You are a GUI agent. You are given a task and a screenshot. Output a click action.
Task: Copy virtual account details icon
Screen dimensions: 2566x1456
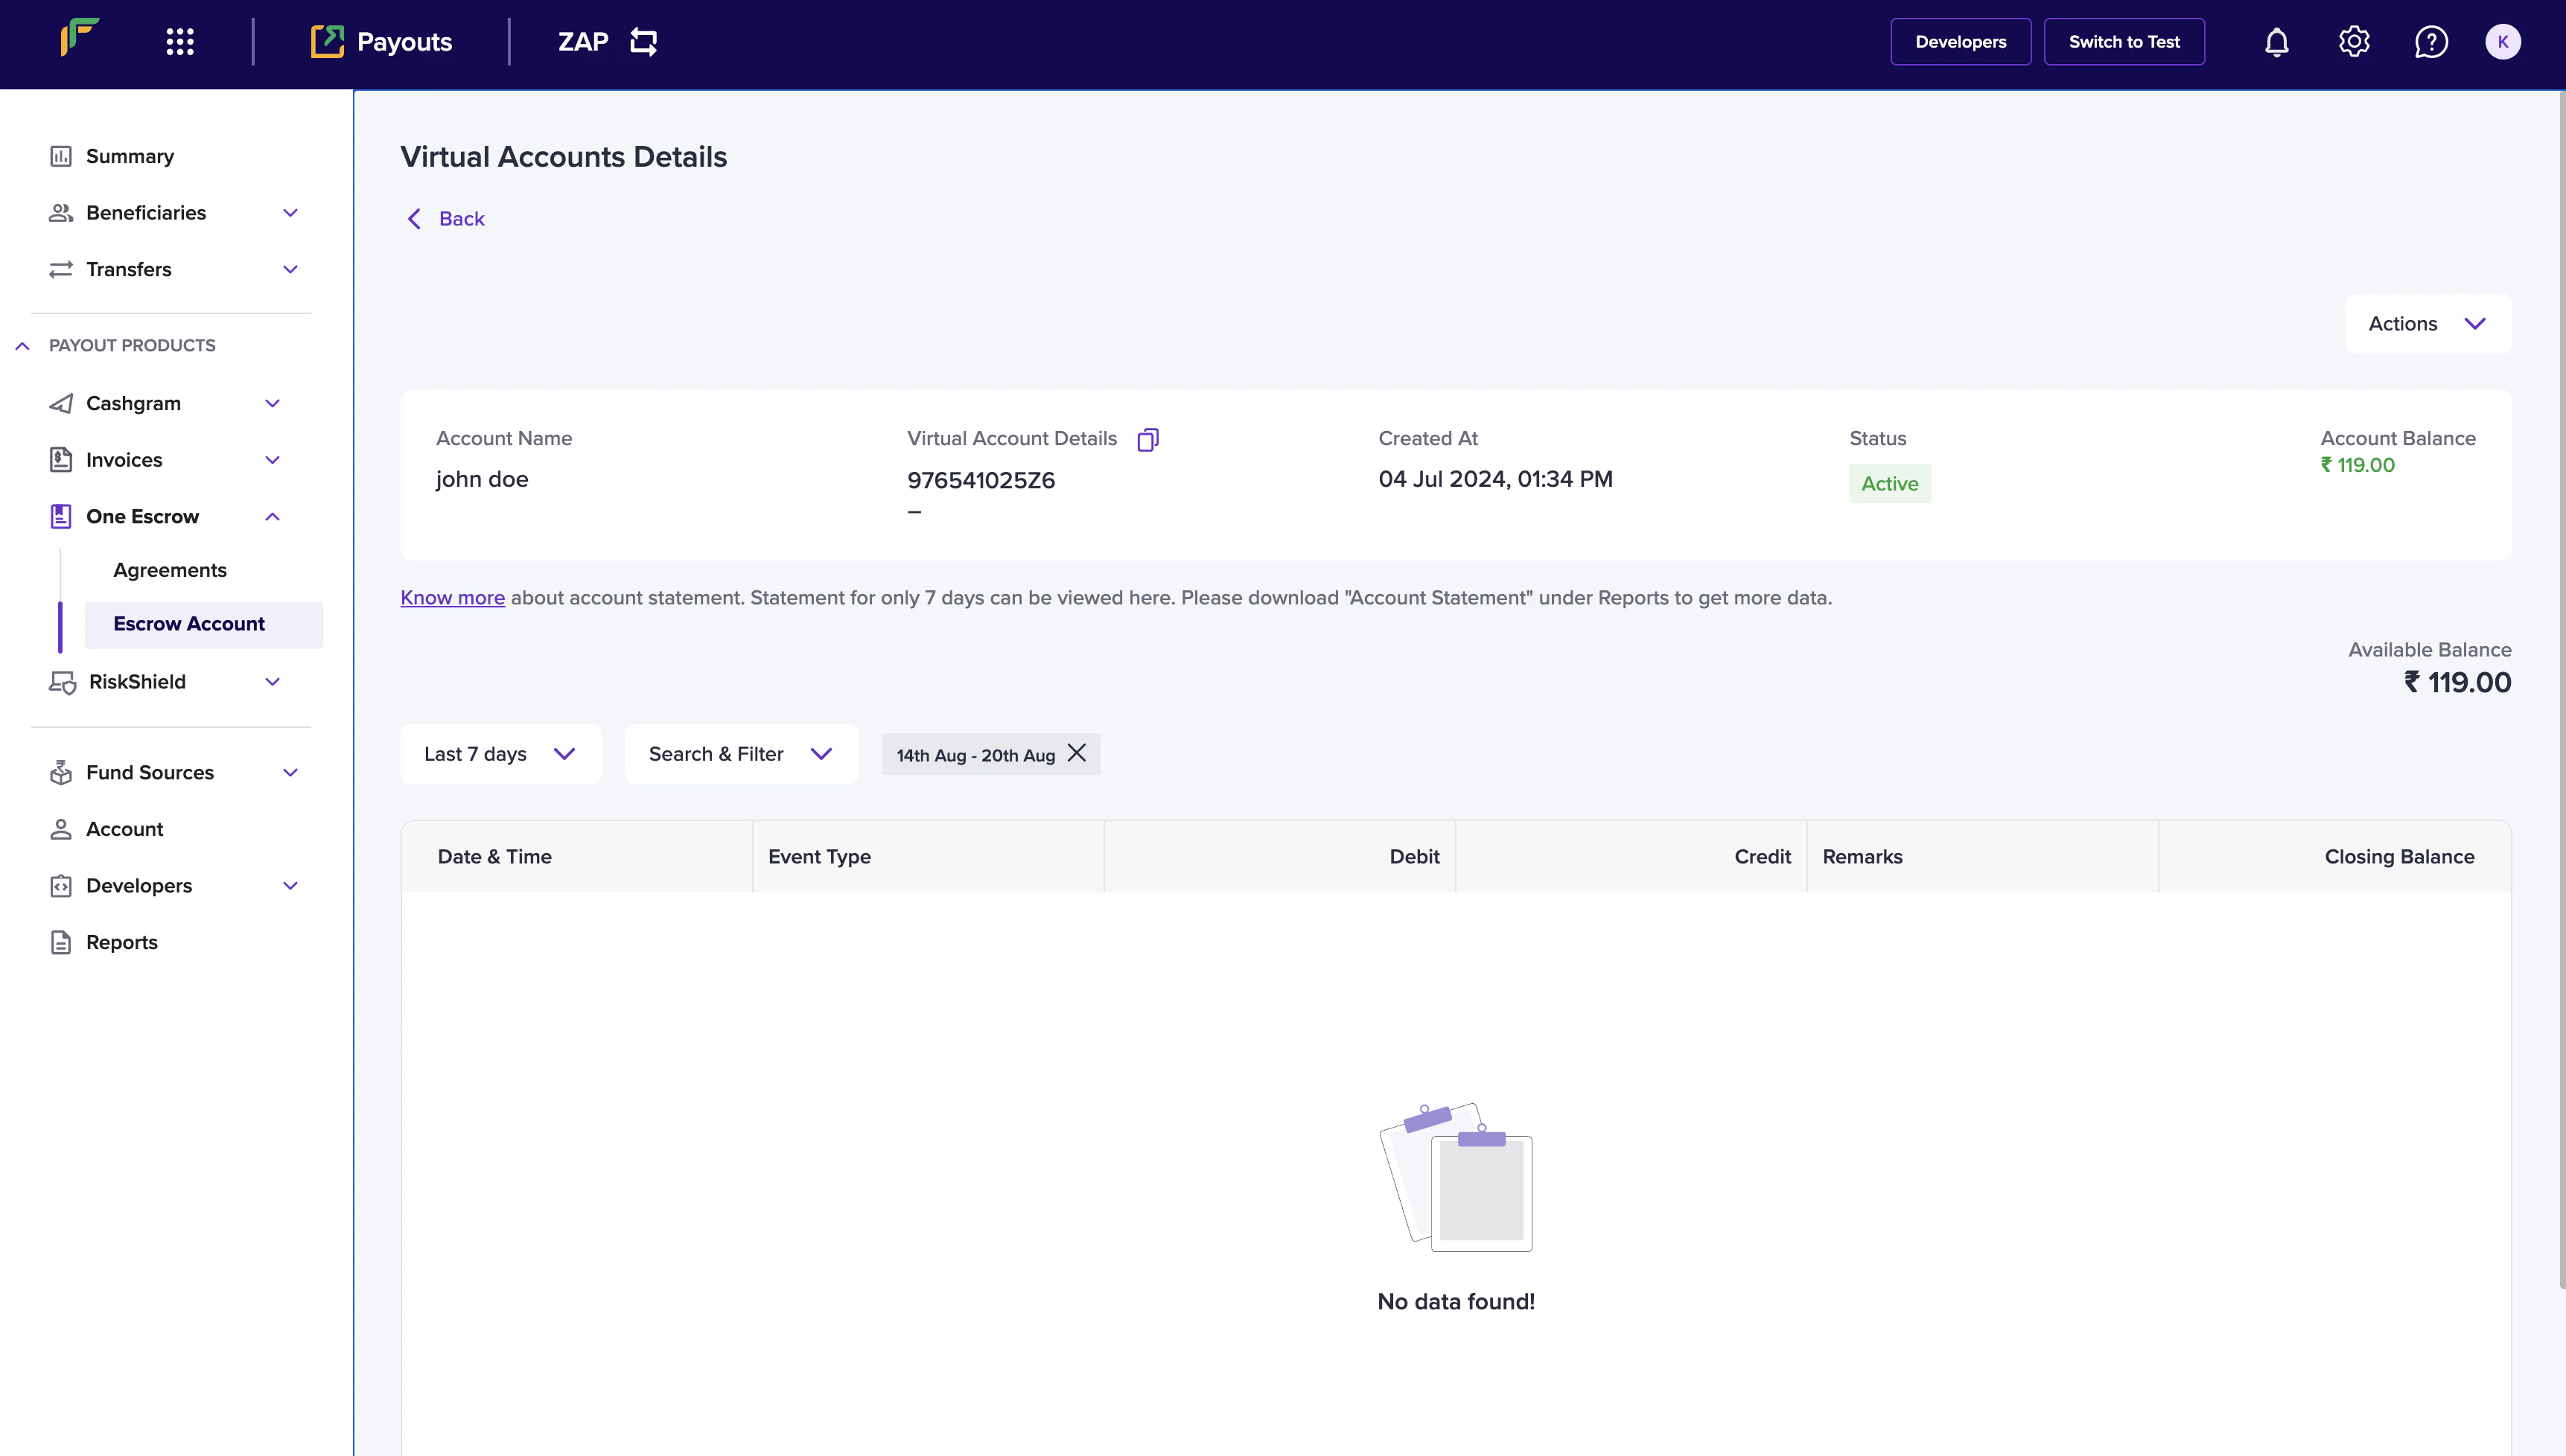(1148, 440)
